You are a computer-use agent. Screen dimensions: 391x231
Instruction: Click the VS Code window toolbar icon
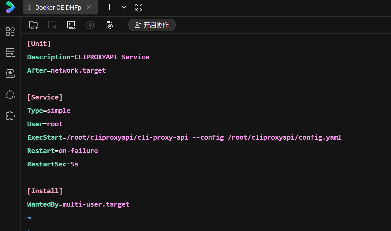click(52, 25)
